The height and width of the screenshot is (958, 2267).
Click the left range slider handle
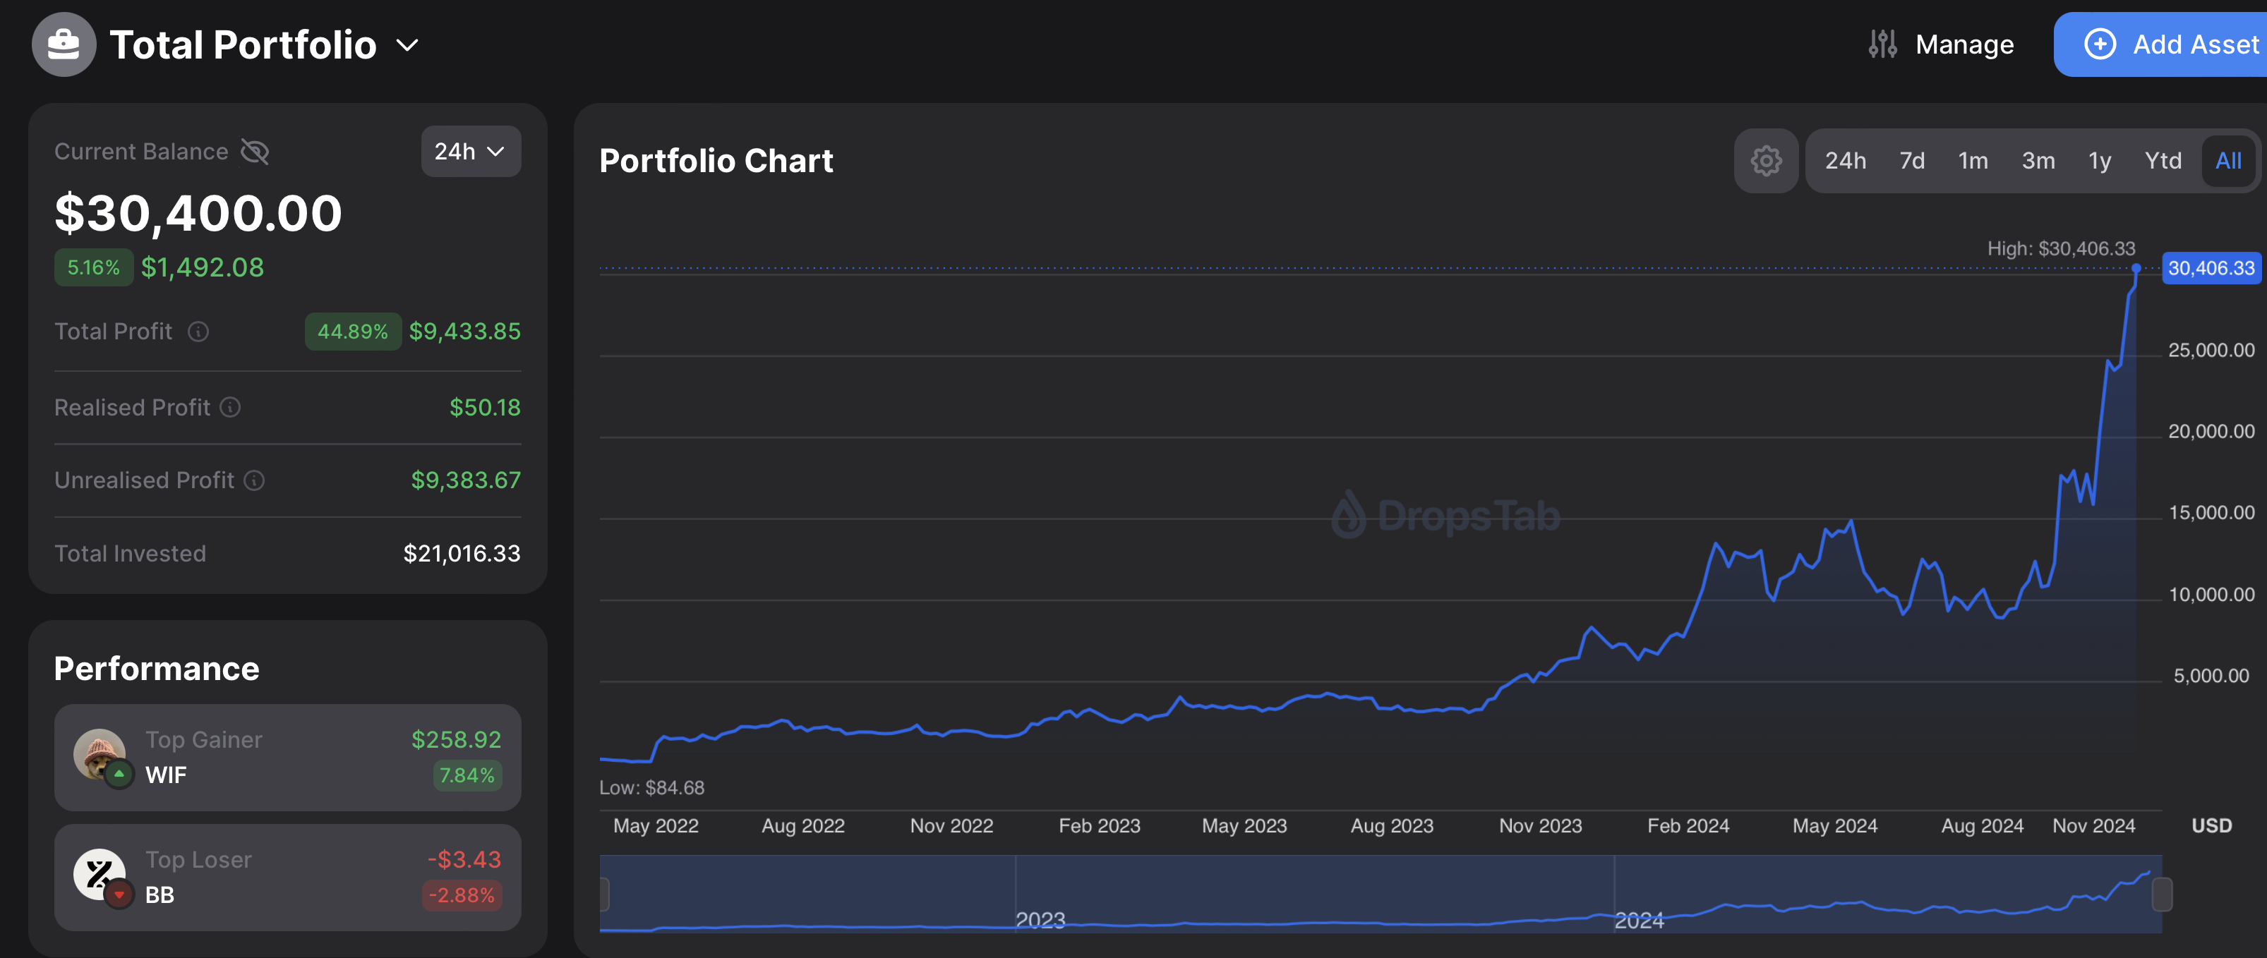605,895
